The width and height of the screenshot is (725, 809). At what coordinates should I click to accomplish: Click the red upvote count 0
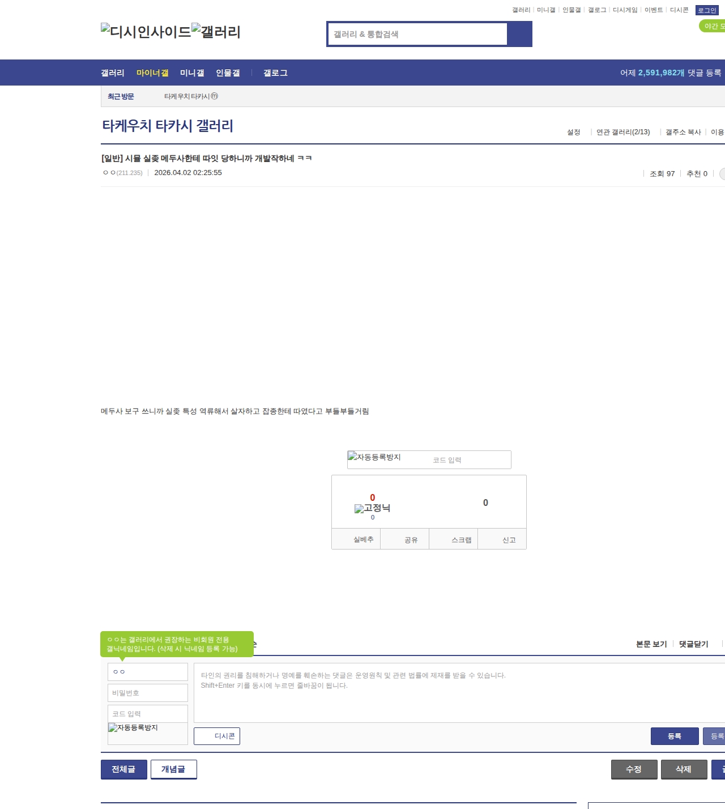click(x=373, y=498)
